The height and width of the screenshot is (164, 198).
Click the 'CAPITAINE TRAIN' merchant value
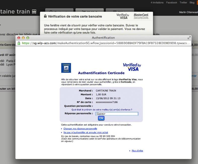[106, 91]
